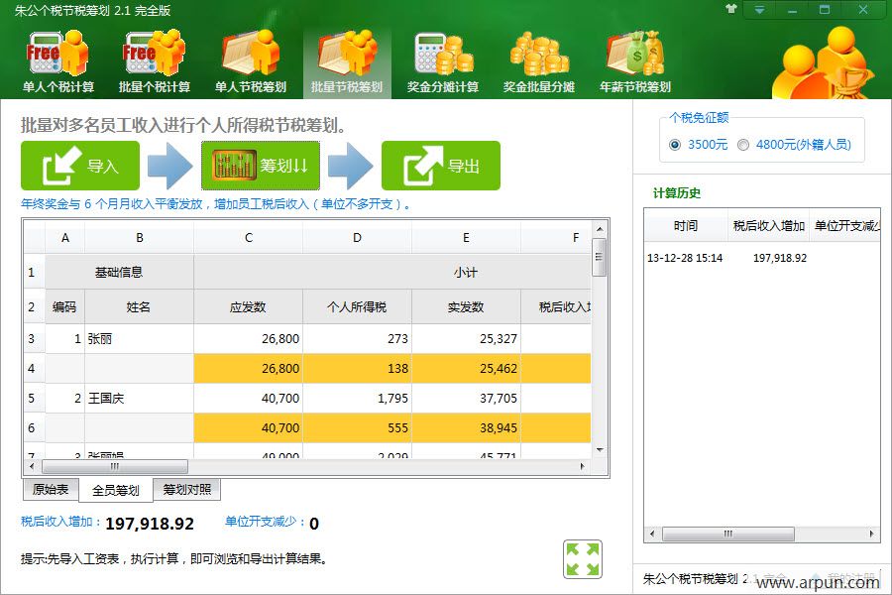The height and width of the screenshot is (595, 892).
Task: Open 奖金批量分摊 coins icon
Action: coord(538,59)
